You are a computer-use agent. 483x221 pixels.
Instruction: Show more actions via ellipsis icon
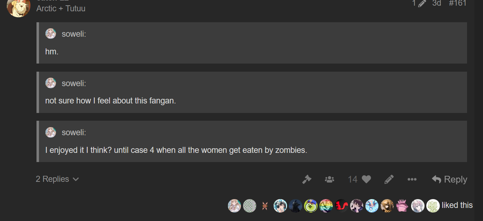click(x=412, y=179)
